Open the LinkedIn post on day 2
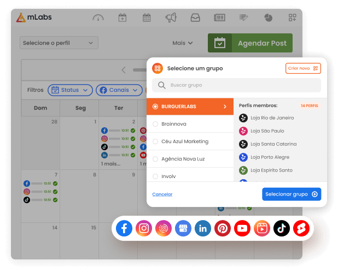Viewport: 338px width, 273px height. pyautogui.click(x=118, y=155)
